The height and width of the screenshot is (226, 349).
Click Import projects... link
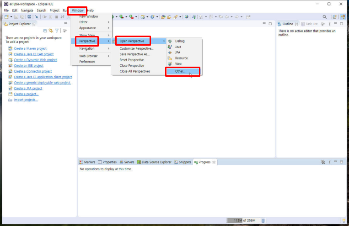tap(26, 100)
